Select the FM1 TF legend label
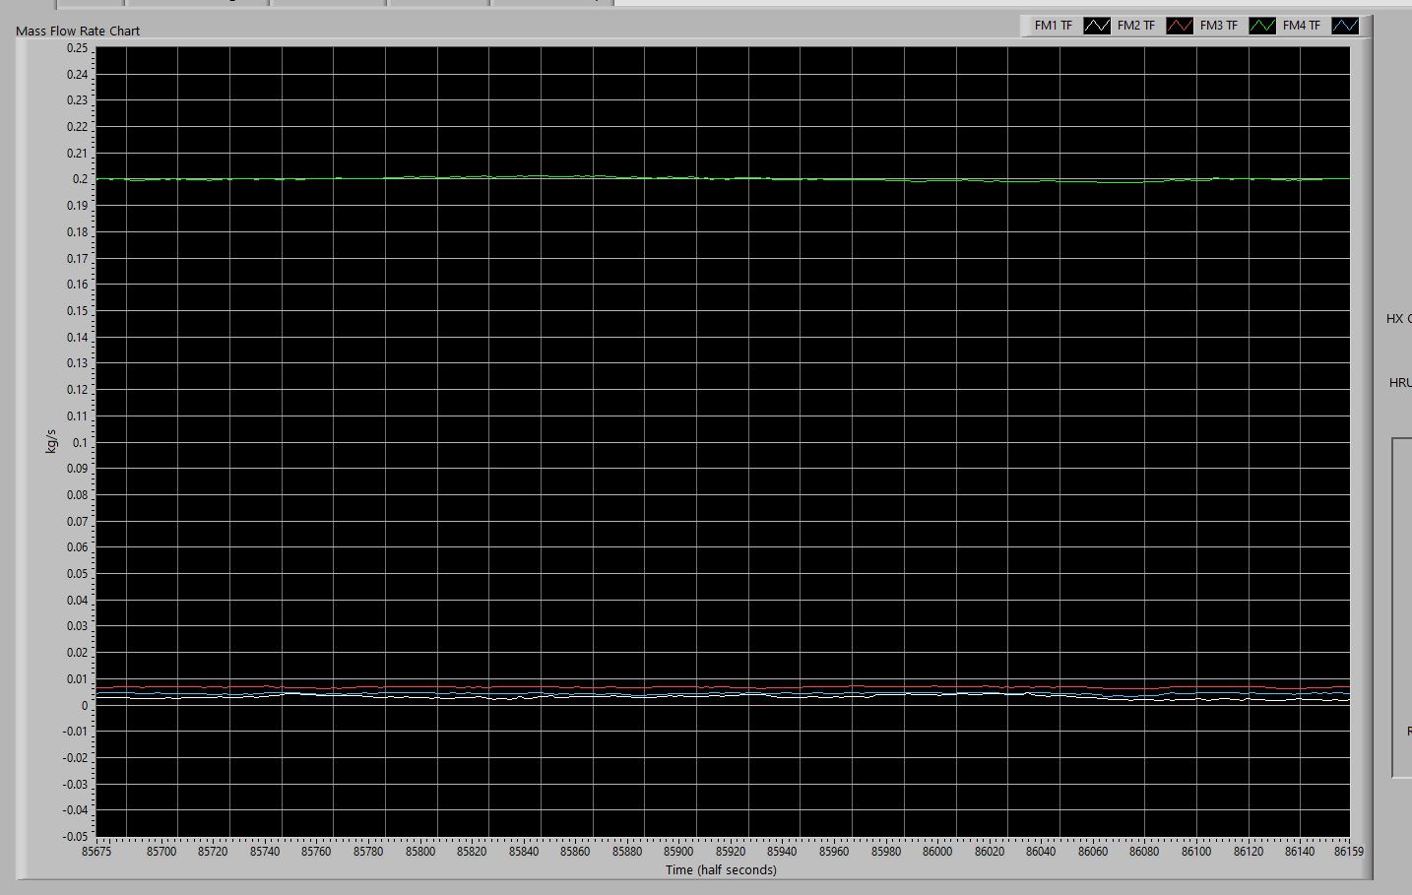The image size is (1412, 895). pyautogui.click(x=1053, y=26)
